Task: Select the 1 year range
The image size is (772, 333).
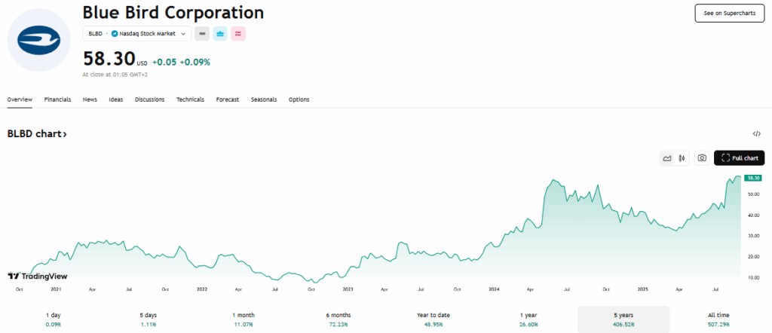Action: tap(528, 319)
